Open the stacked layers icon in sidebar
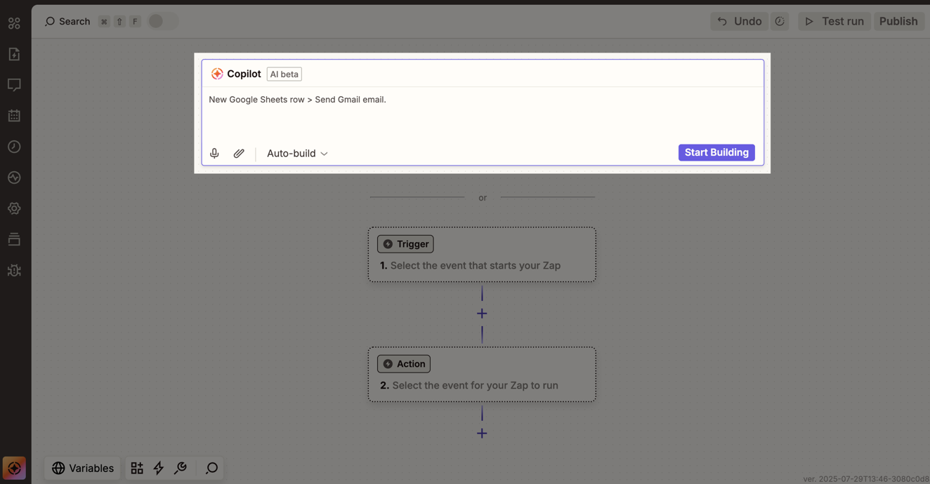The height and width of the screenshot is (484, 930). 14,239
